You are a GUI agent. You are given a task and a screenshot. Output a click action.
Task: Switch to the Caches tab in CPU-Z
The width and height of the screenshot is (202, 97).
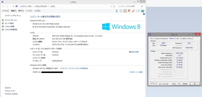click(x=157, y=38)
